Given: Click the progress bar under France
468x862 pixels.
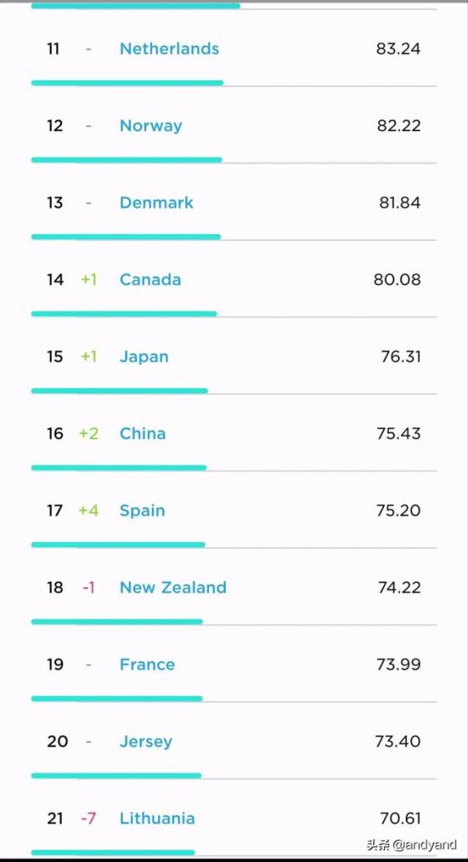Looking at the screenshot, I should 117,699.
